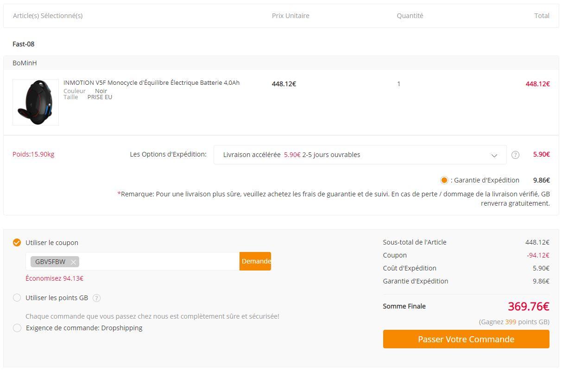Open shipping options help question mark
Viewport: 562px width, 371px height.
tap(515, 155)
